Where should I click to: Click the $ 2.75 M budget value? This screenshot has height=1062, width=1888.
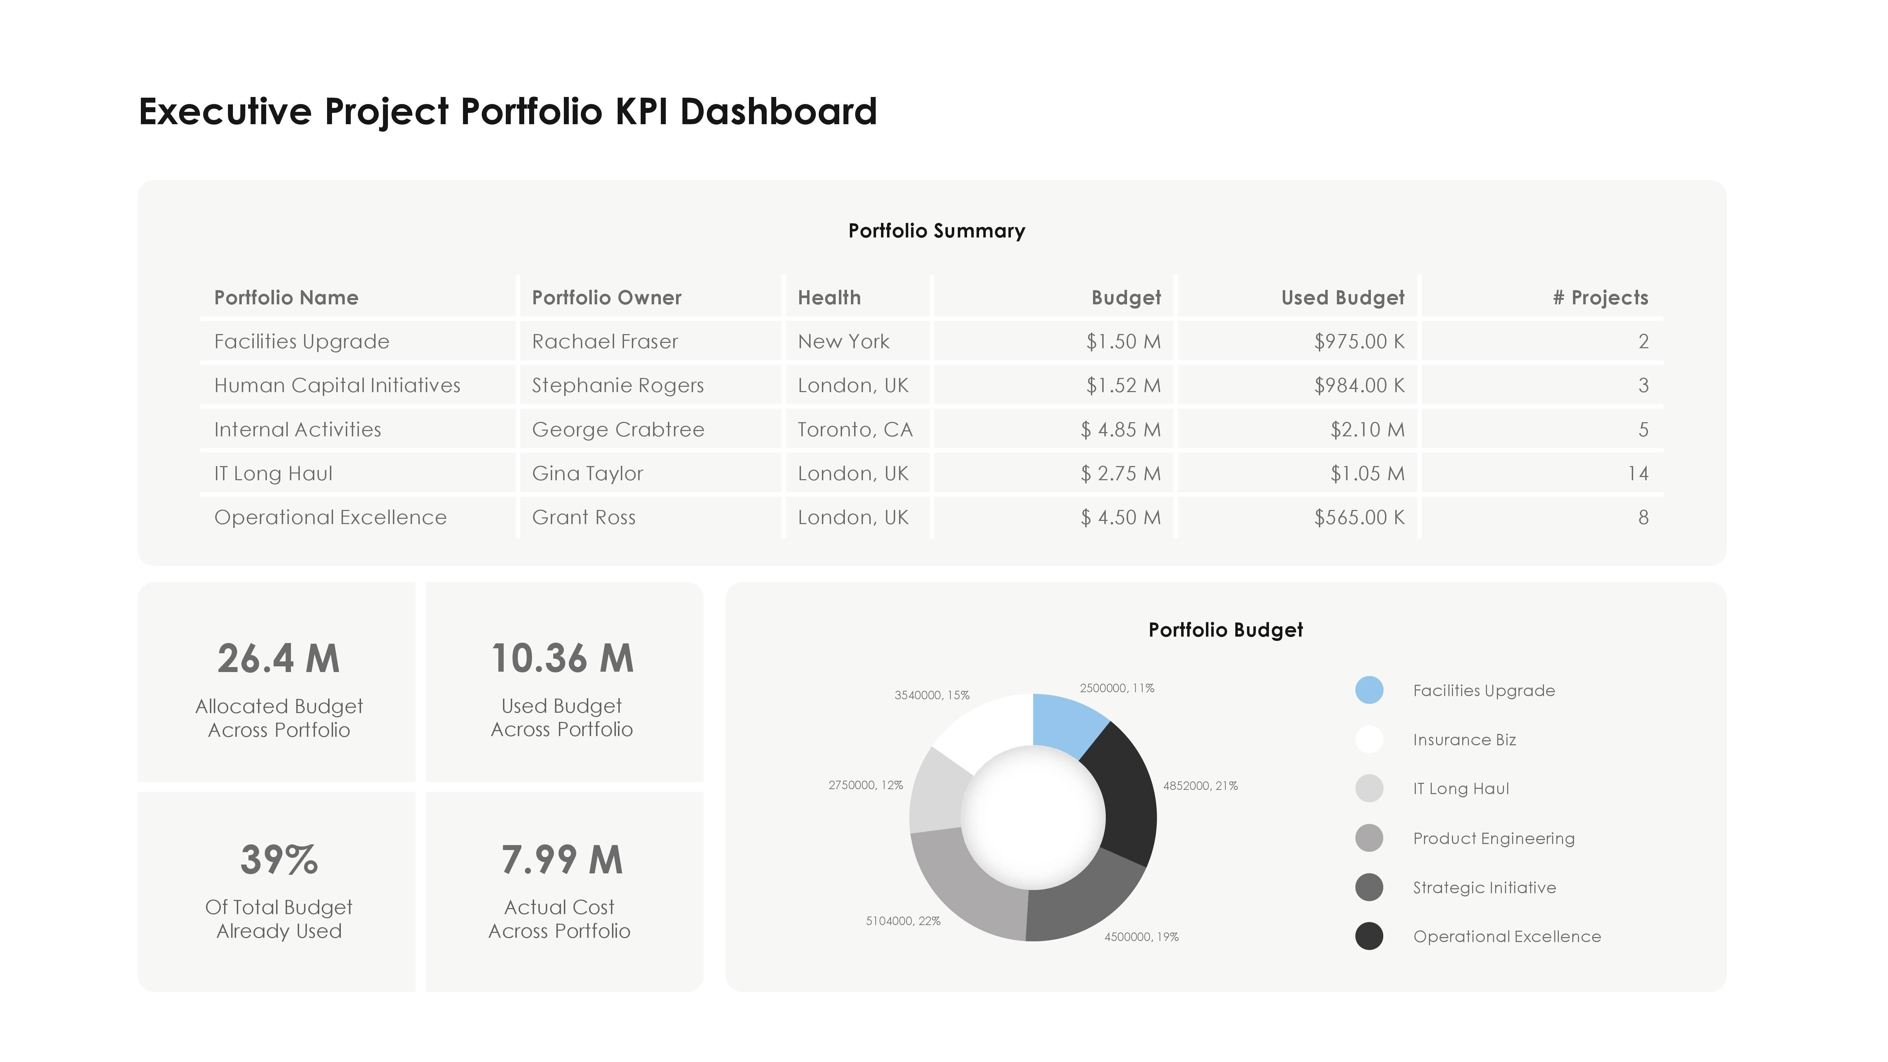click(x=1121, y=473)
